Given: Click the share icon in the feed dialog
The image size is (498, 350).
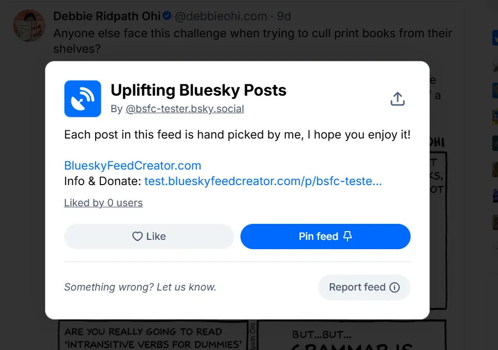Looking at the screenshot, I should (397, 99).
